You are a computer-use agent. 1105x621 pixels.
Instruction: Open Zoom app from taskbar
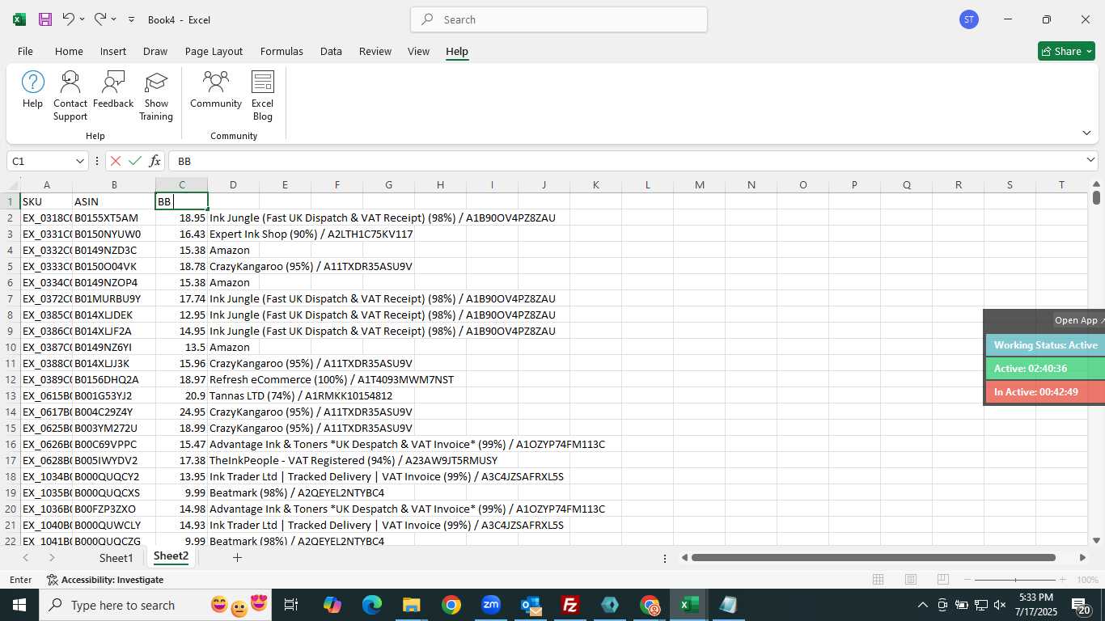491,605
